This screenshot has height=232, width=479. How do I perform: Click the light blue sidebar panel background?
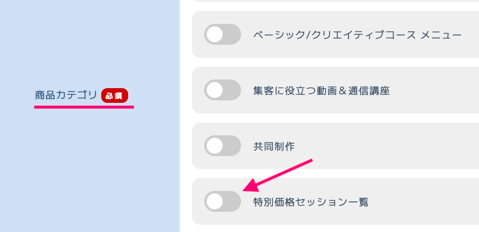pyautogui.click(x=90, y=171)
